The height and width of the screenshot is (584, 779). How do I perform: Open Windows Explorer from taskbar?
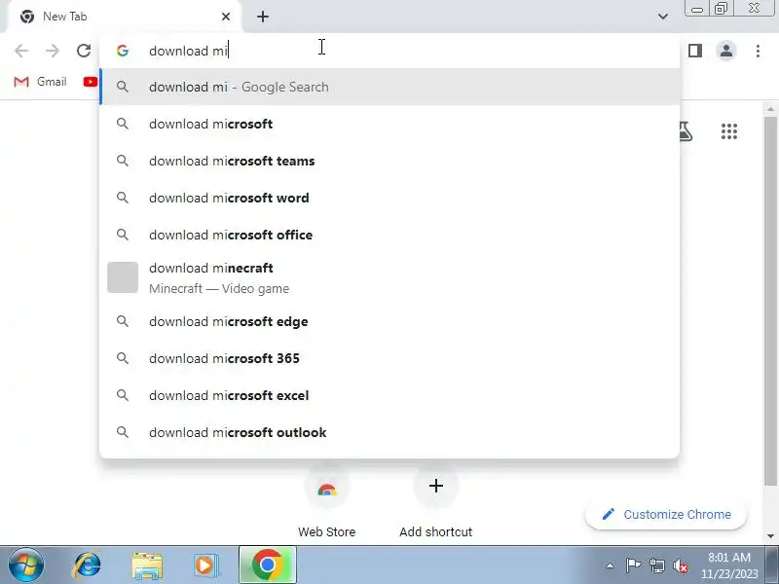(x=147, y=566)
